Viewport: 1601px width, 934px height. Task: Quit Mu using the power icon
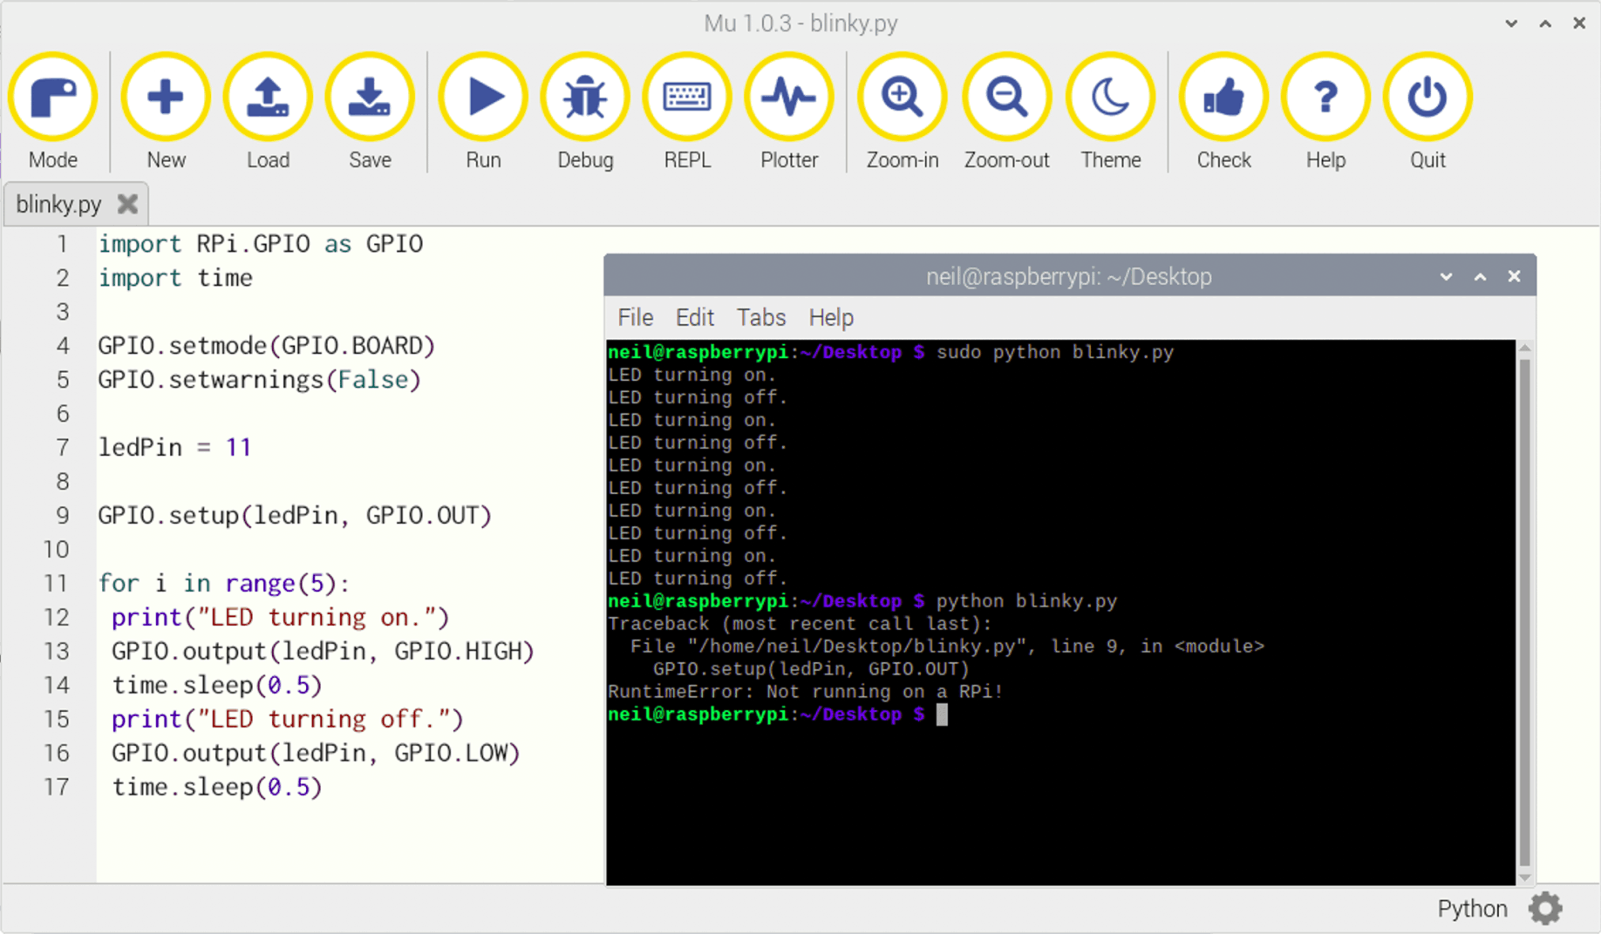coord(1427,98)
